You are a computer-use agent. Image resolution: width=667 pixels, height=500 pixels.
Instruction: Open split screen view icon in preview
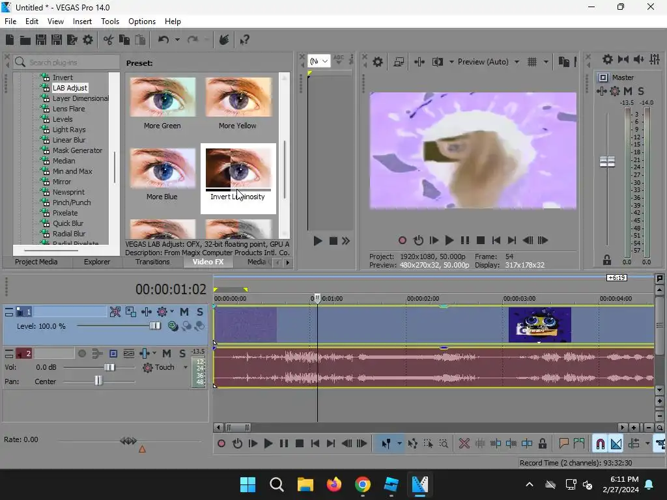(x=437, y=62)
